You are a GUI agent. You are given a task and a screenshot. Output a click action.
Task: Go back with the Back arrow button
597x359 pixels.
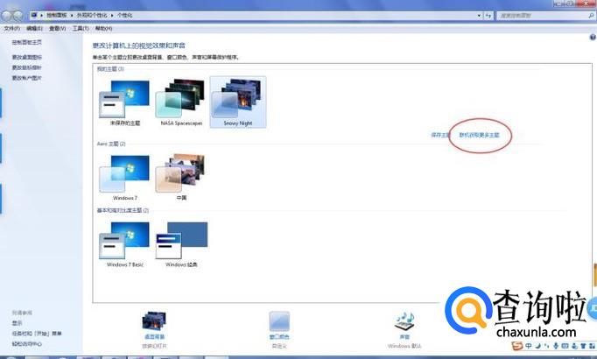pyautogui.click(x=6, y=16)
